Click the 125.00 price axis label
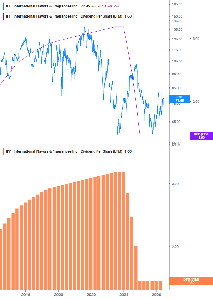The width and height of the screenshot is (213, 299). tap(177, 39)
